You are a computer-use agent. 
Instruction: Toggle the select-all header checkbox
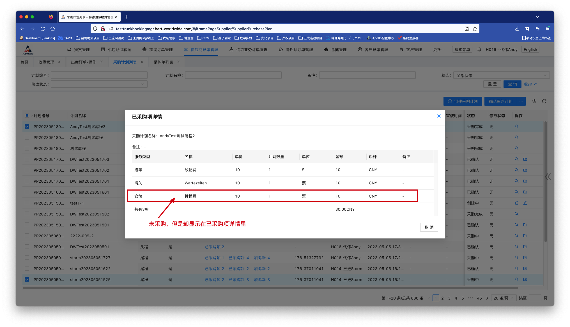(x=27, y=115)
